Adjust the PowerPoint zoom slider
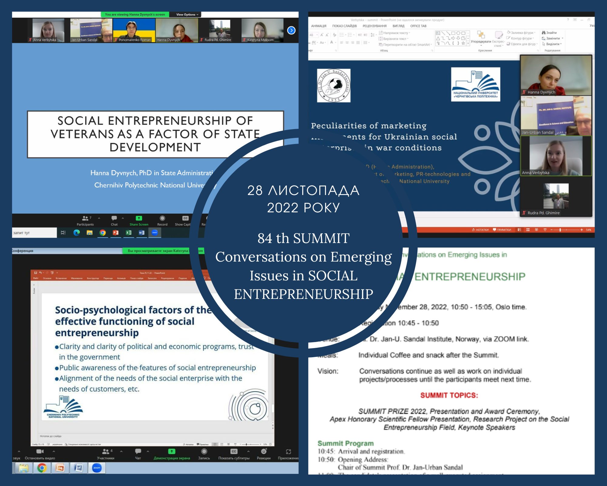The image size is (607, 486). coord(560,230)
